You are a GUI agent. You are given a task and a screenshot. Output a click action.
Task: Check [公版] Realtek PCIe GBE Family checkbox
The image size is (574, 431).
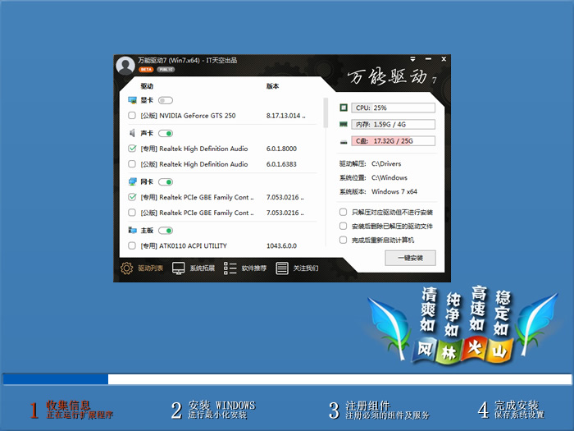point(132,213)
